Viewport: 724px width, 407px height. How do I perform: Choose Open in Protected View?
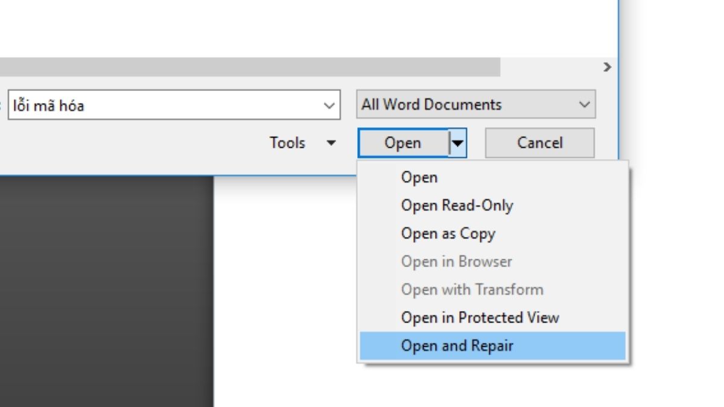tap(492, 318)
